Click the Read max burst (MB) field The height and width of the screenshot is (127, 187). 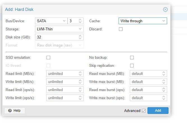pyautogui.click(x=148, y=74)
